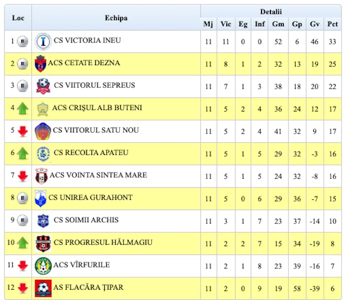Click the red down arrow next to CS Viitorul Satu Nou
Viewport: 346px width, 300px height.
pos(23,131)
